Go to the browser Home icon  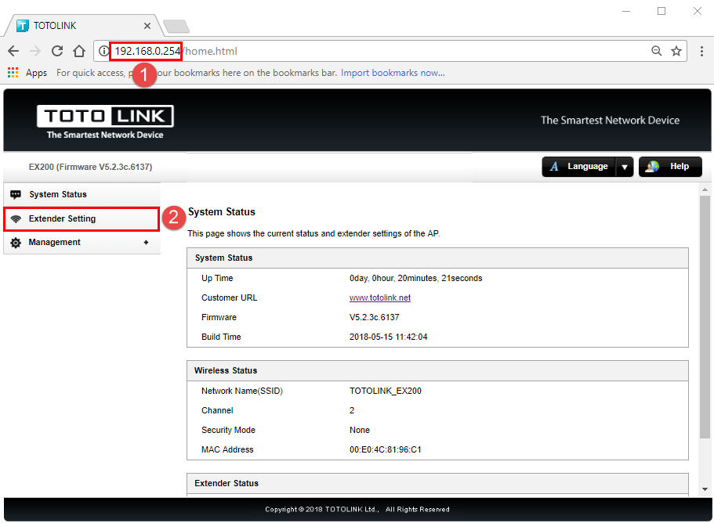pyautogui.click(x=79, y=51)
